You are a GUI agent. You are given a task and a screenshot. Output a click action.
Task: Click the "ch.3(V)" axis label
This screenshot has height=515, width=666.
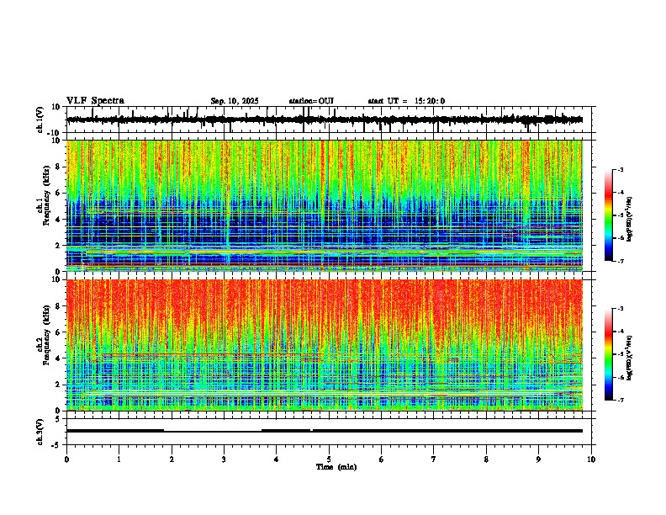pos(40,432)
